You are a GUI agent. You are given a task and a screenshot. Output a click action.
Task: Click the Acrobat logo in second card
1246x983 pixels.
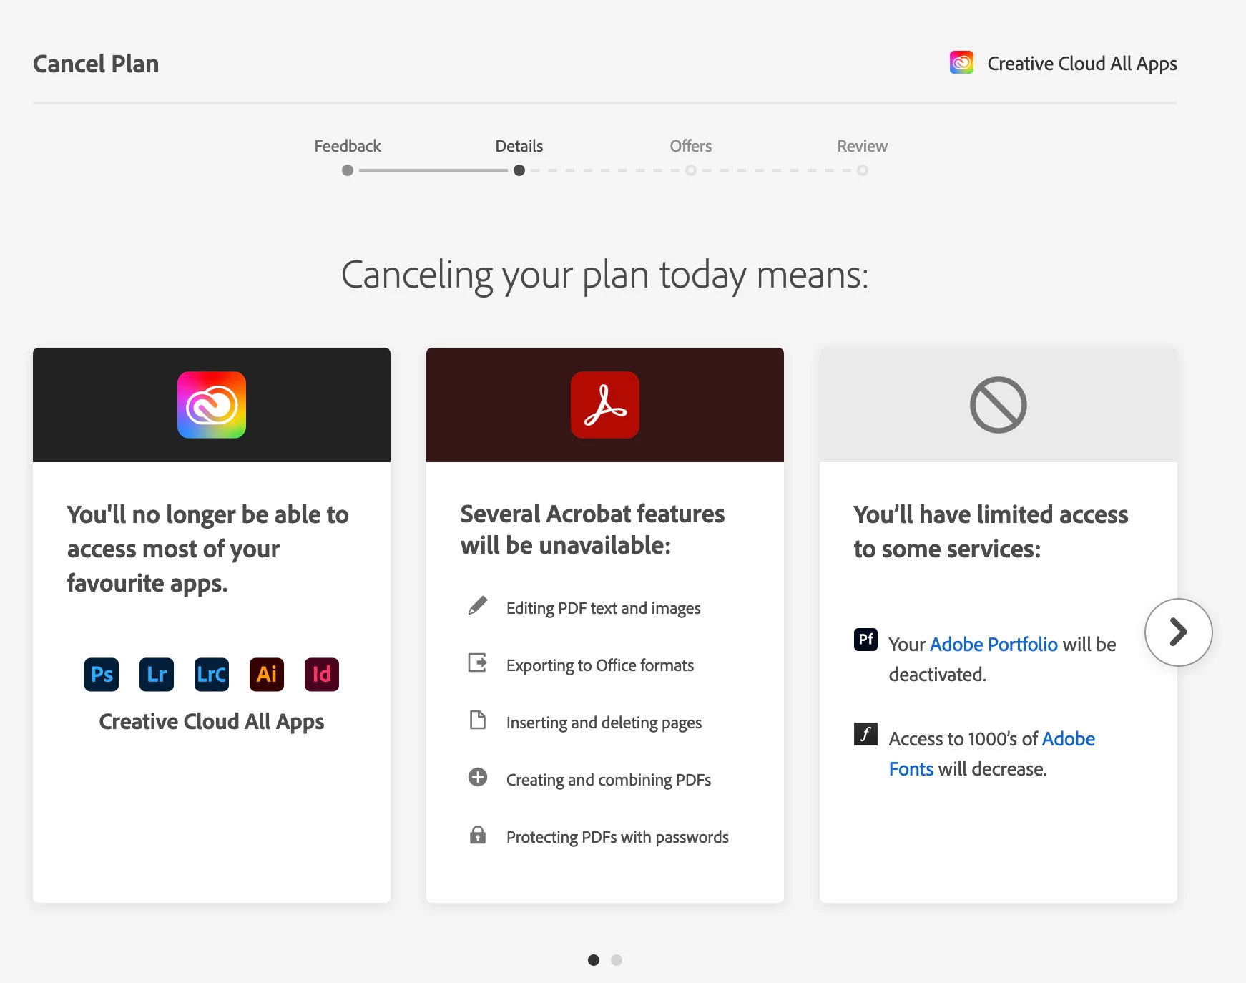tap(605, 405)
